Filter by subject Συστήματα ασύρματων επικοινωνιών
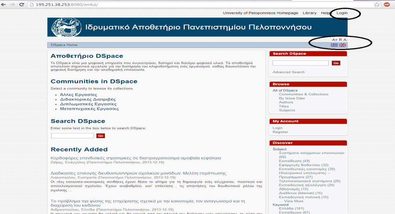 312,155
